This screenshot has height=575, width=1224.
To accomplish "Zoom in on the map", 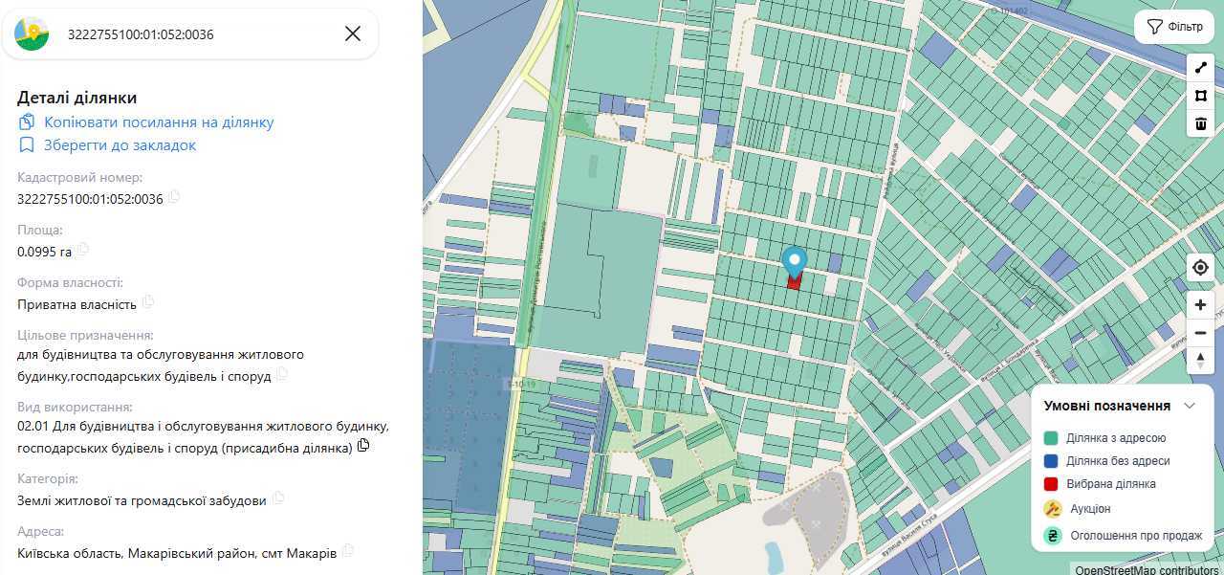I will click(1201, 305).
